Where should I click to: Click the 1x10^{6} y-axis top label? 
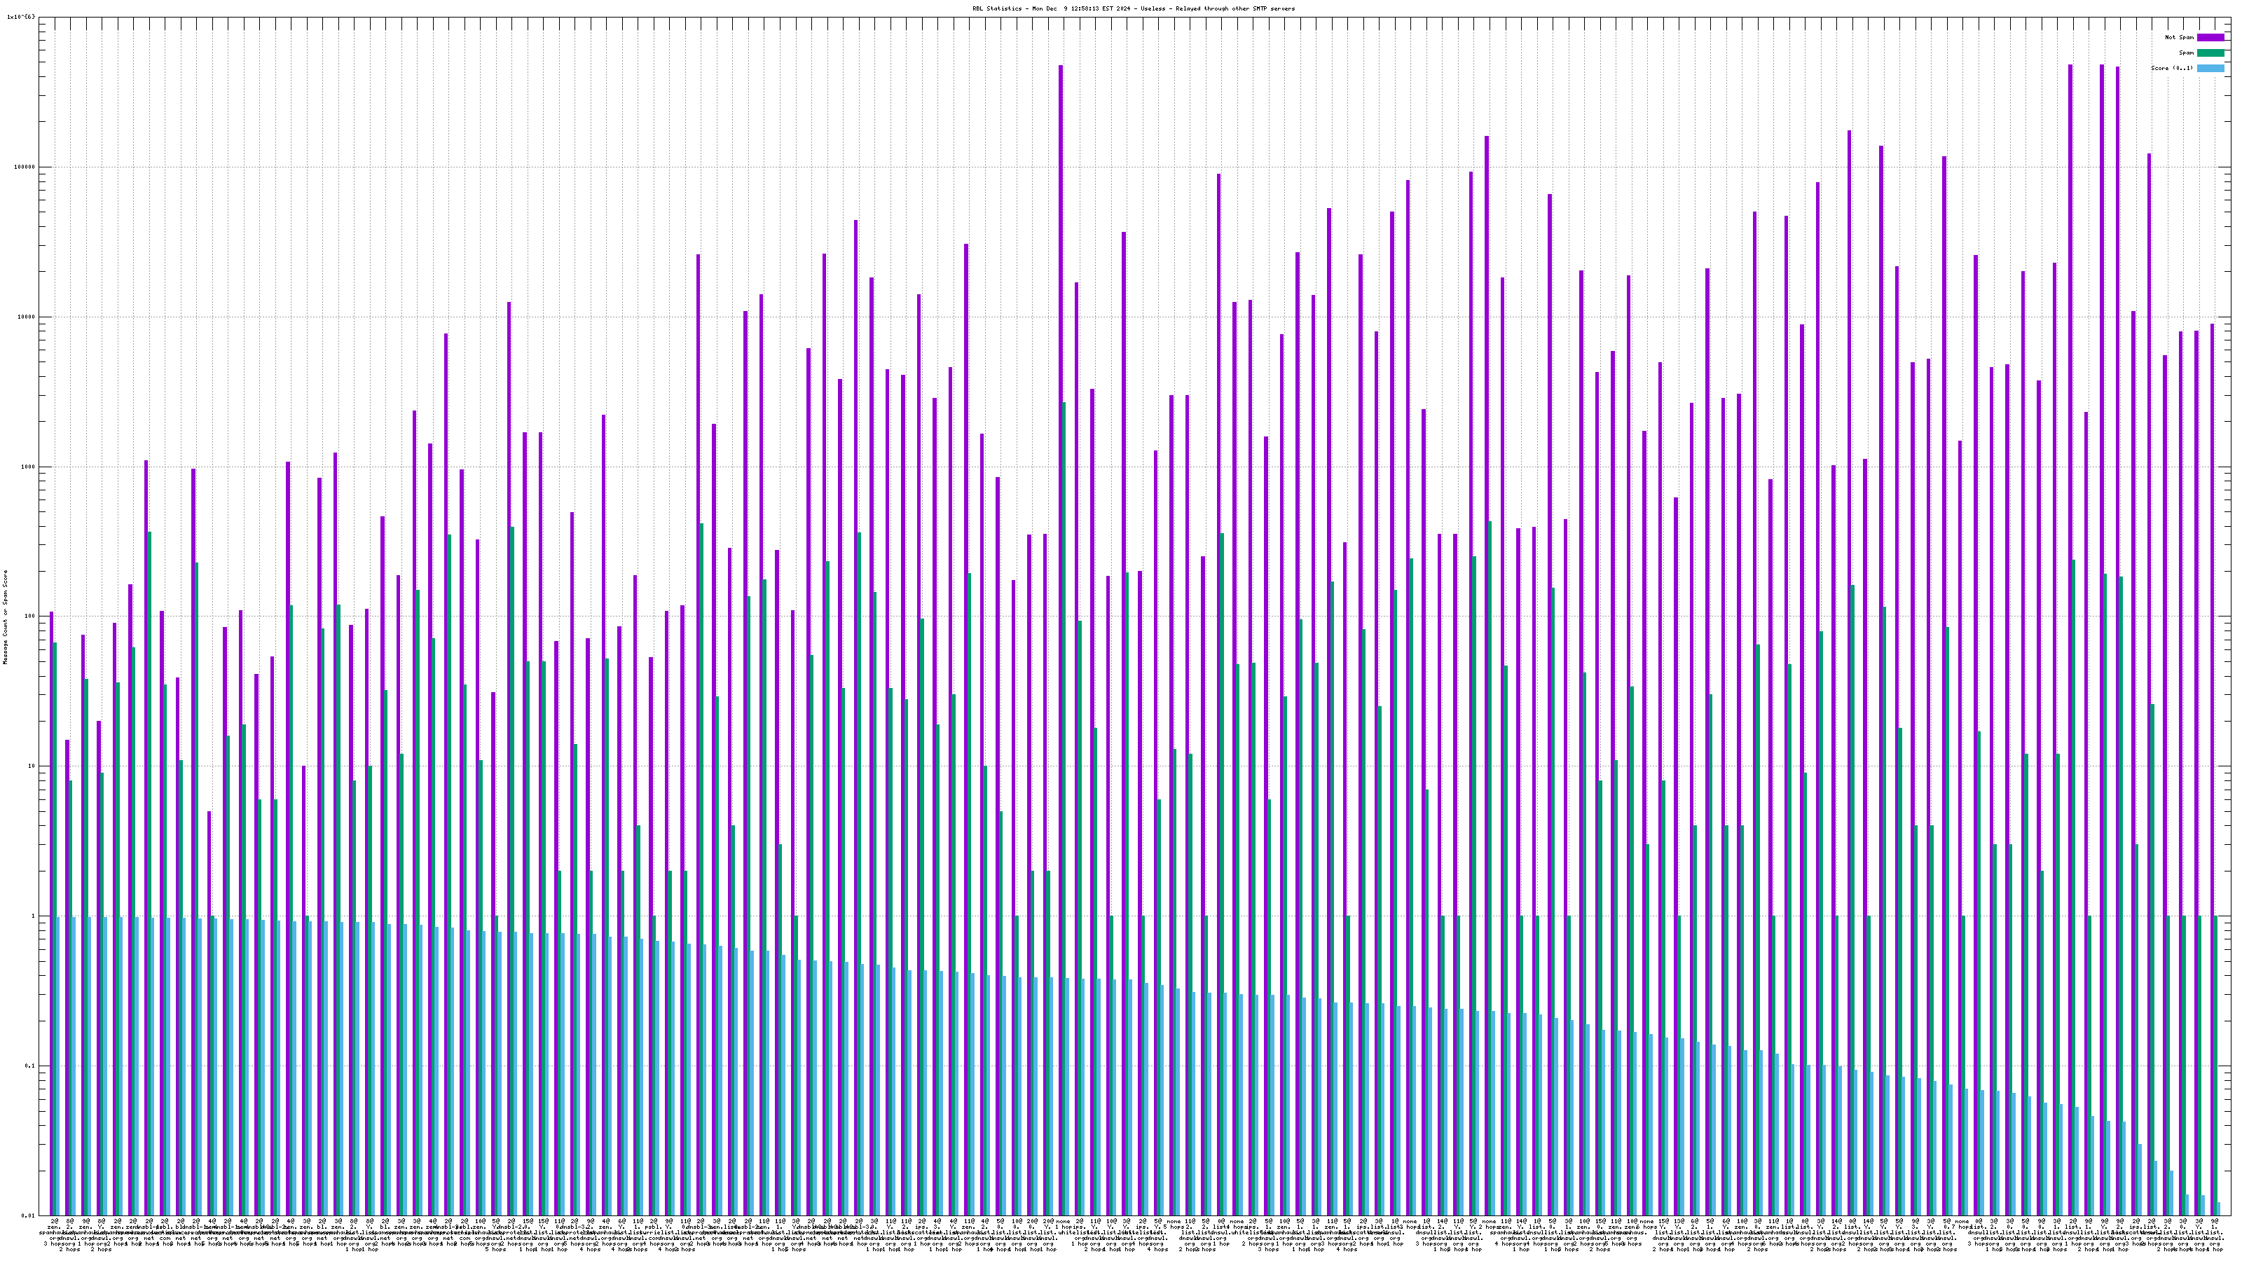coord(22,17)
